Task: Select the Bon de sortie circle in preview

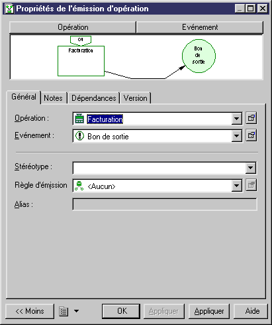Action: click(199, 56)
